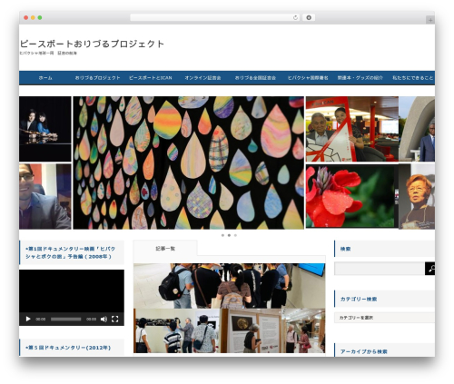Viewport: 454px width, 384px height.
Task: Open a new browser tab with plus button
Action: (430, 20)
